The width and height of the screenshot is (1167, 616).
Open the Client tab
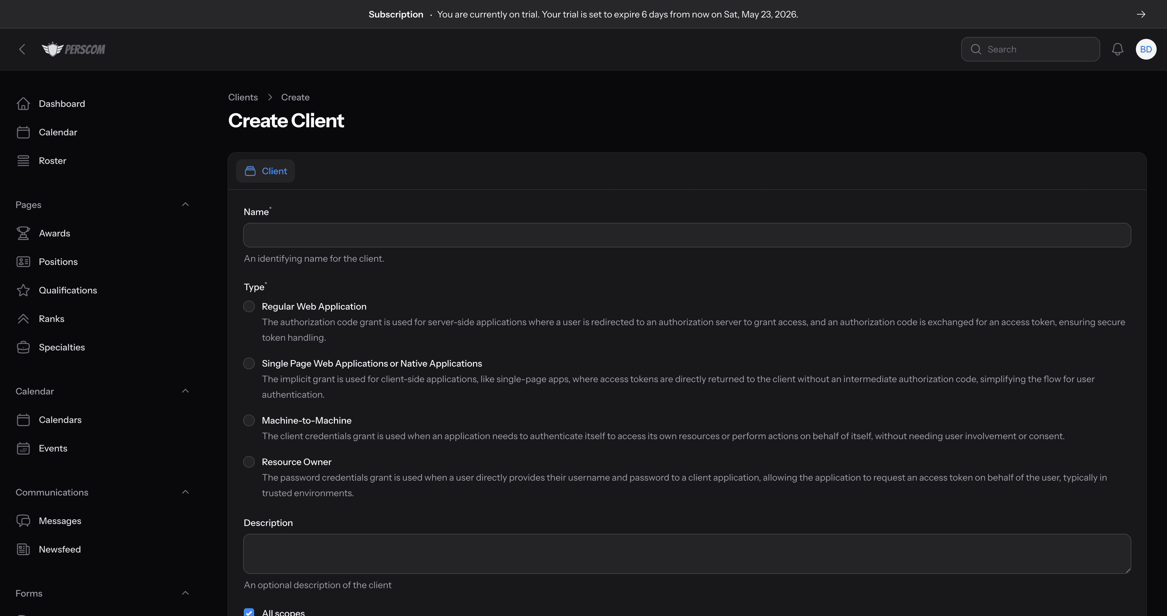265,171
